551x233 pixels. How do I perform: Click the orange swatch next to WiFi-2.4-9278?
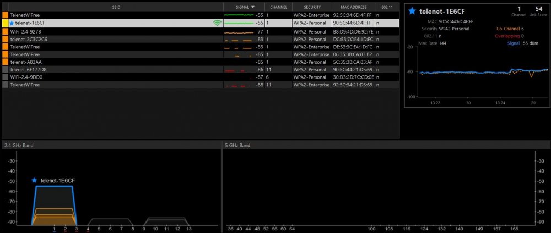6,31
